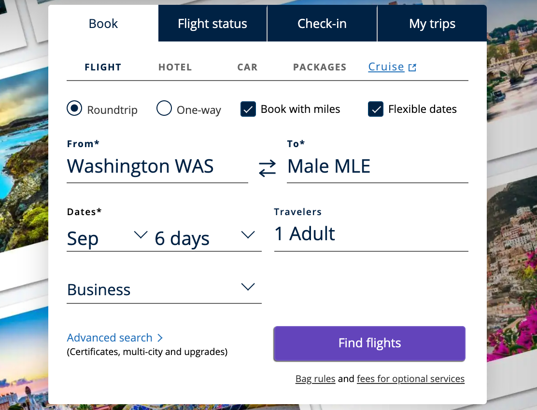Switch to the Flight status tab
Viewport: 537px width, 410px height.
coord(212,23)
